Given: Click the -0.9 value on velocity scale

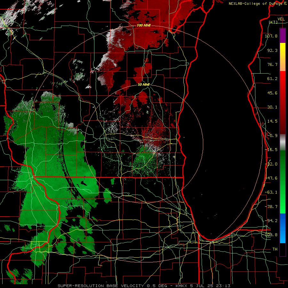Looking at the screenshot, I should [272, 136].
